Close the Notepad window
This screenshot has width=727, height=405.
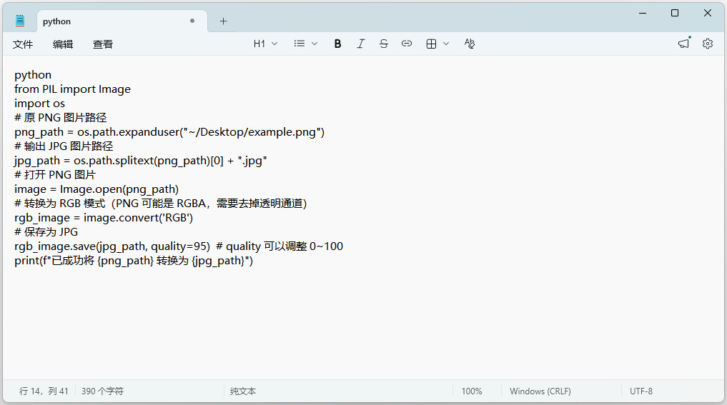[708, 13]
